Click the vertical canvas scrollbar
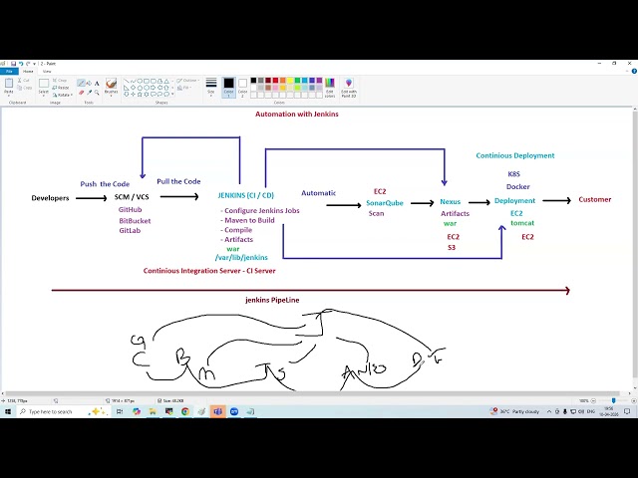The image size is (638, 478). pos(635,244)
